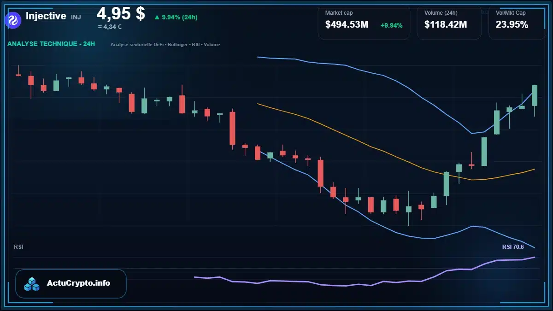
Task: Open the Vol/Mkt Cap card
Action: tap(517, 23)
